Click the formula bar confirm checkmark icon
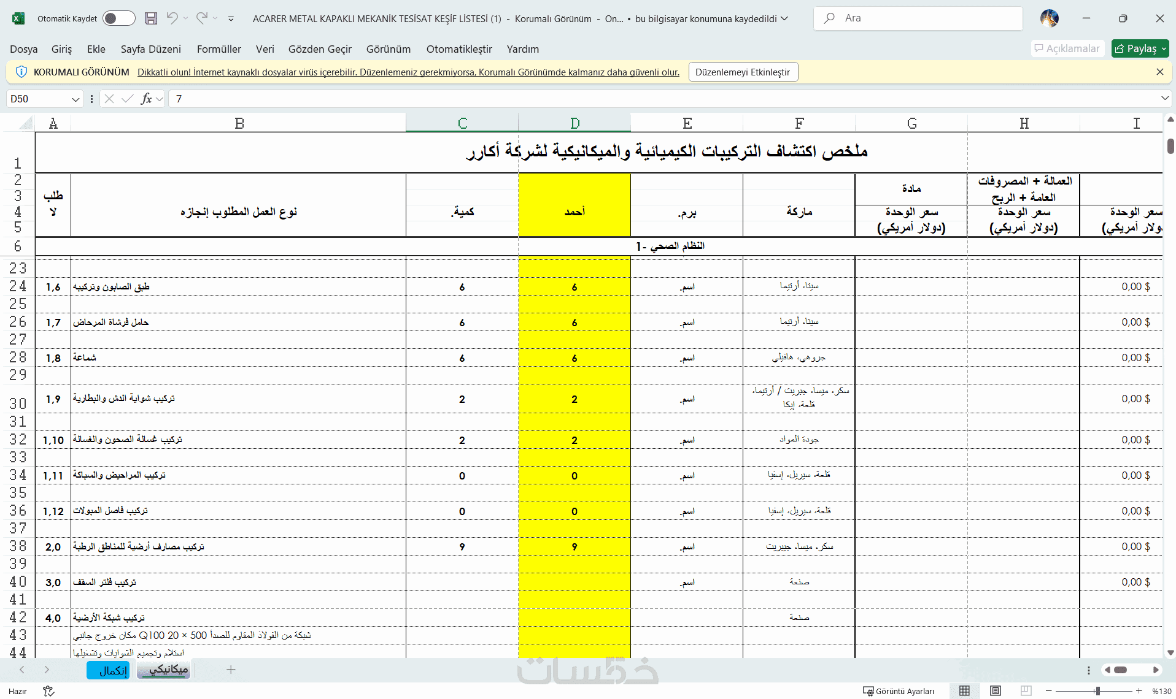Viewport: 1176px width, 699px height. pos(128,99)
